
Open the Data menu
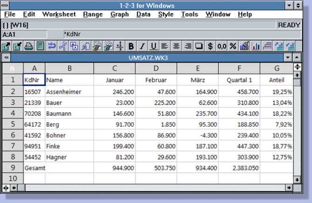tap(144, 14)
